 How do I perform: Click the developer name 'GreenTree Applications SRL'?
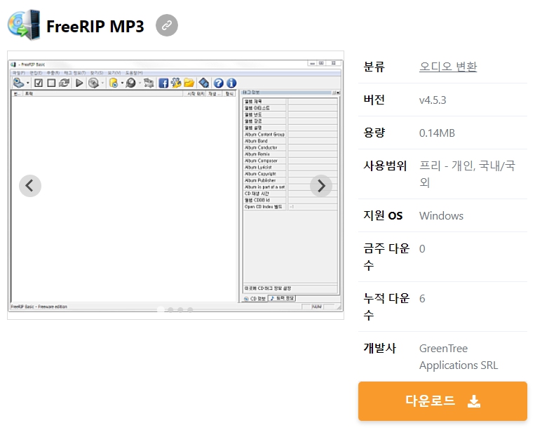[x=459, y=356]
